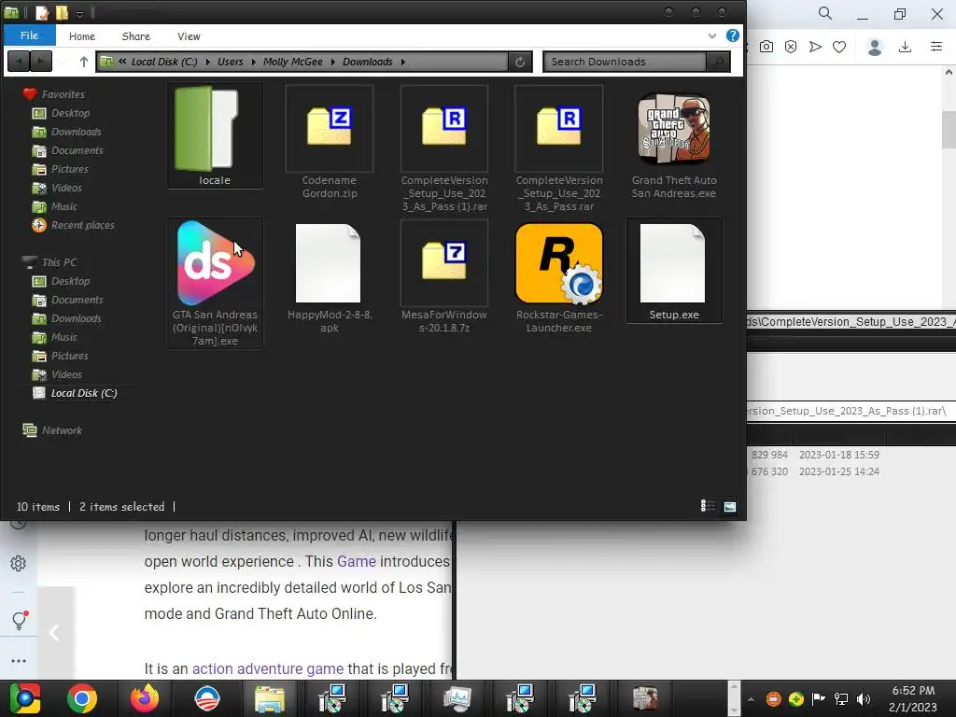Switch to large icons view layout

point(730,506)
